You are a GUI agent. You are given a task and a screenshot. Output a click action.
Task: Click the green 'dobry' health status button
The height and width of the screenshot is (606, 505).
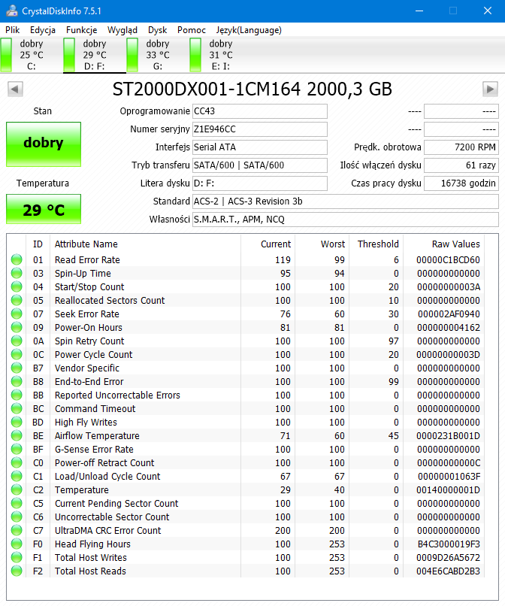click(44, 144)
